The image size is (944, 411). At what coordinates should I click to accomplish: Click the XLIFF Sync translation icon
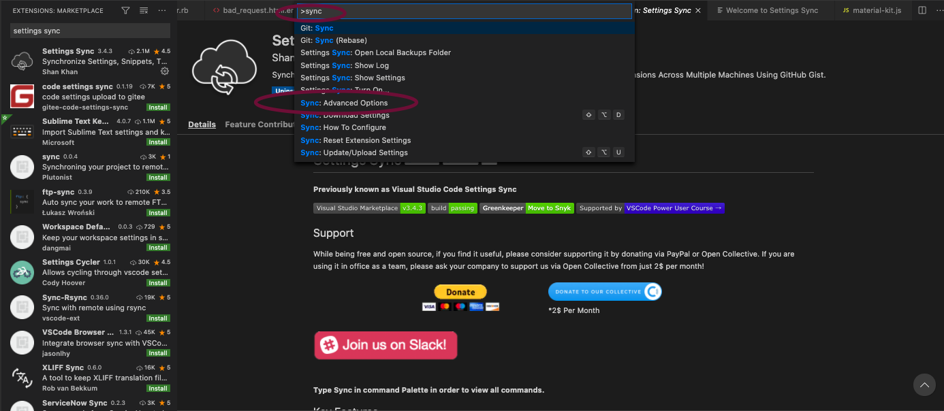click(22, 378)
